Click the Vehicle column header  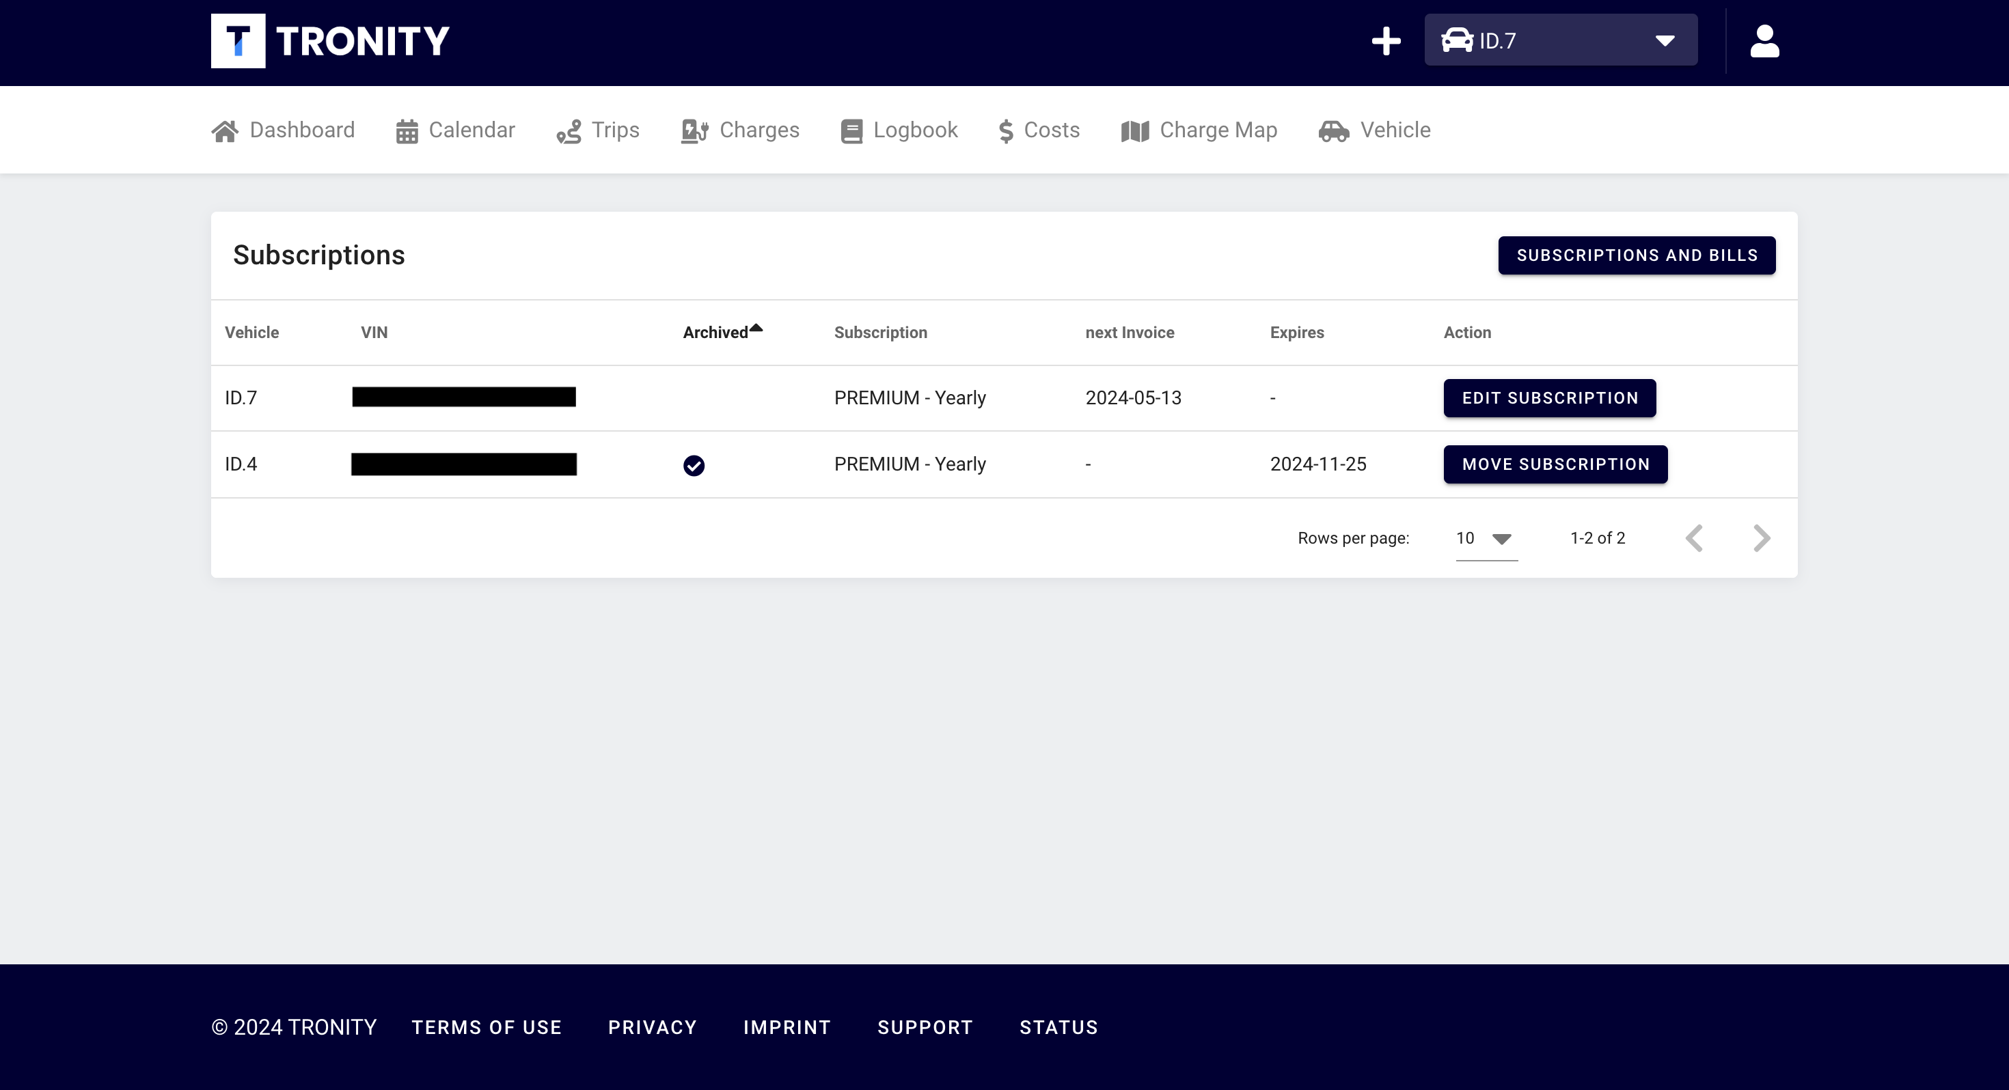[x=252, y=333]
